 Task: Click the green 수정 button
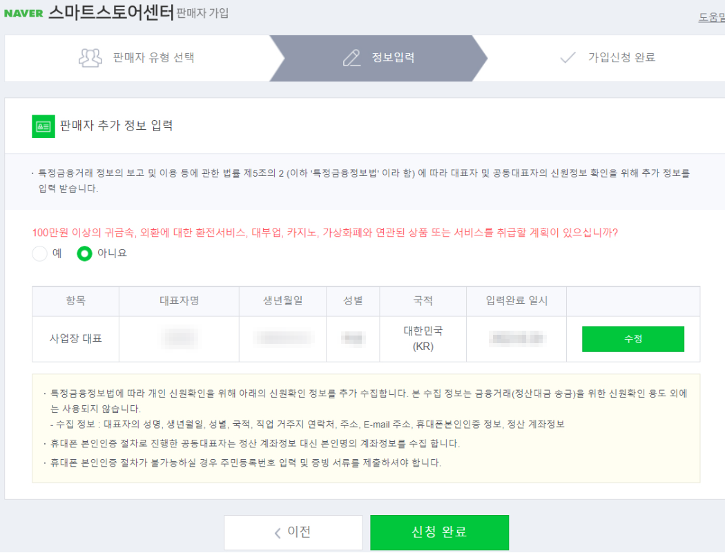633,339
